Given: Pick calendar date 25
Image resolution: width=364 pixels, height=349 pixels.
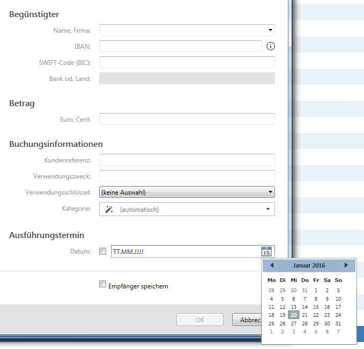Looking at the screenshot, I should point(271,323).
